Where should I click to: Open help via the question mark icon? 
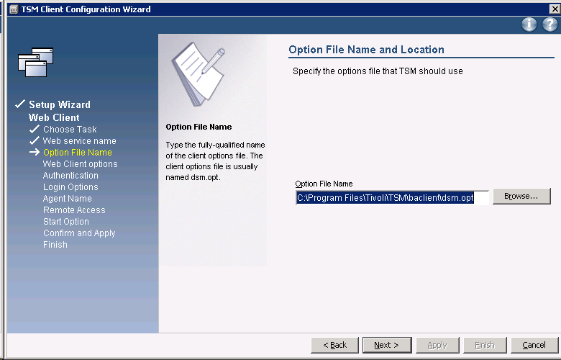pyautogui.click(x=549, y=24)
